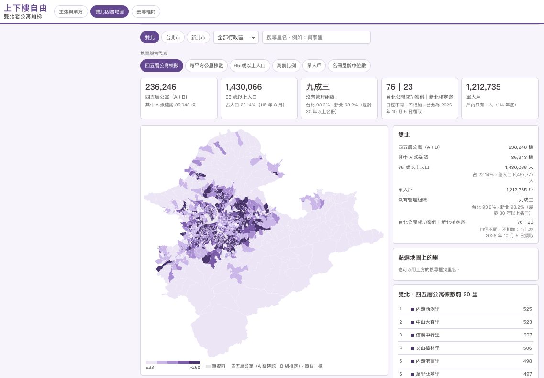
Task: Click the color square beside 內湖西湖里
Action: pyautogui.click(x=412, y=309)
